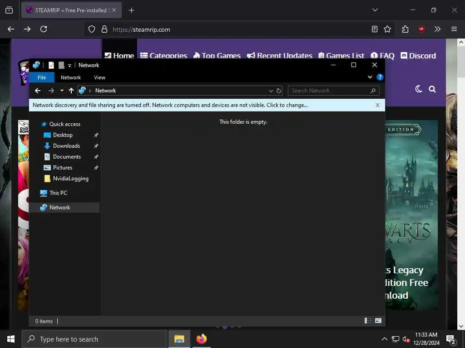Screen dimensions: 465x348
Task: Open a new Firefox tab
Action: [x=131, y=10]
